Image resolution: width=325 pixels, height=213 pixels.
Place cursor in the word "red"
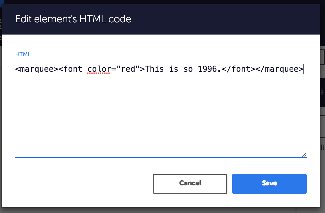[128, 69]
